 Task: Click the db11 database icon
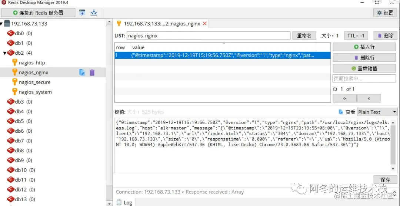click(11, 180)
